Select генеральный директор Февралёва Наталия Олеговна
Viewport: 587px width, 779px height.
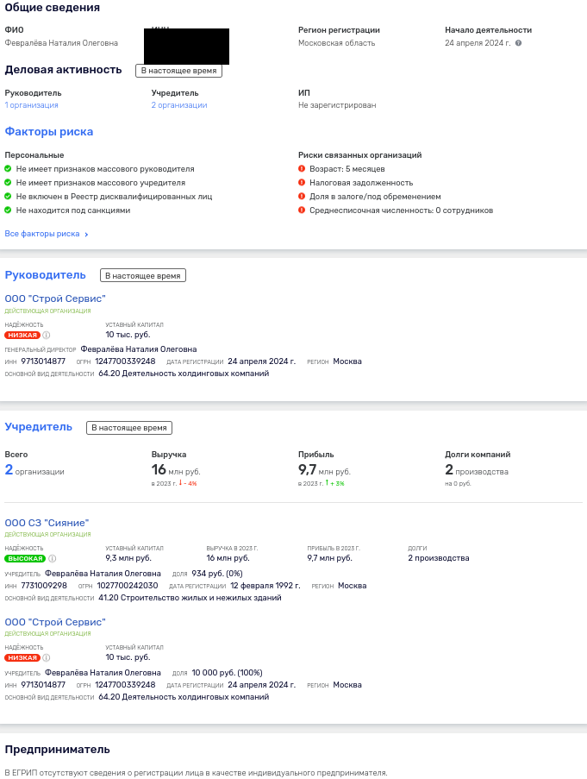tap(139, 349)
